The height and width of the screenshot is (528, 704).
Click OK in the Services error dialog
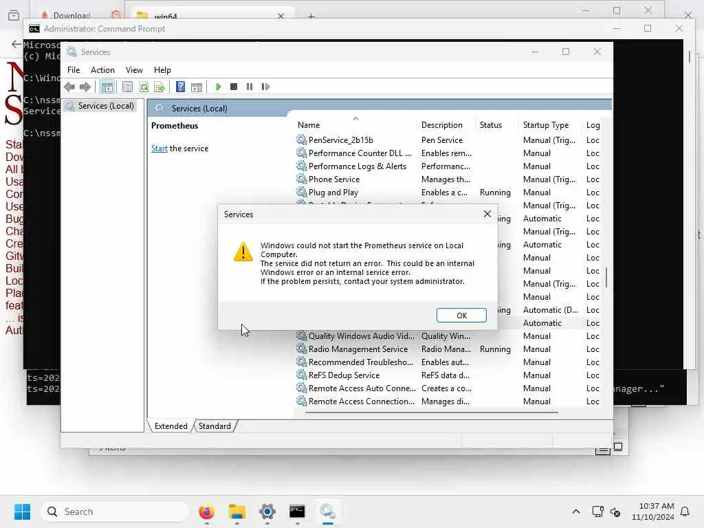[461, 315]
